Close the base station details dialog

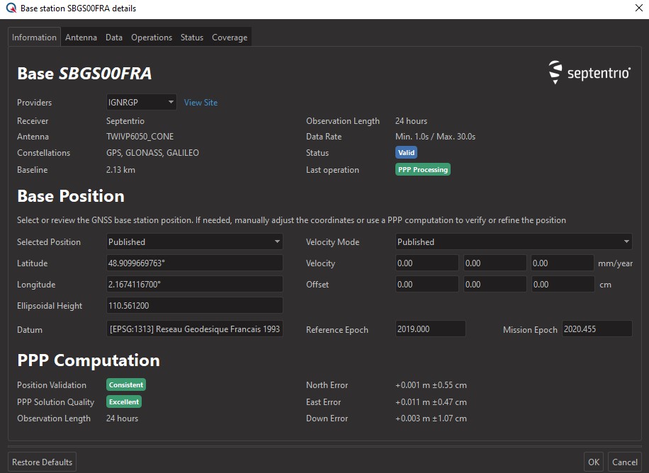pos(638,8)
